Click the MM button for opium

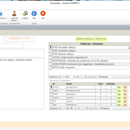click(x=119, y=101)
